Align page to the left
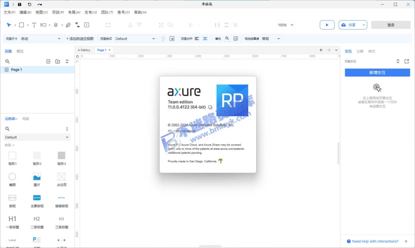415x248 pixels. point(197,39)
